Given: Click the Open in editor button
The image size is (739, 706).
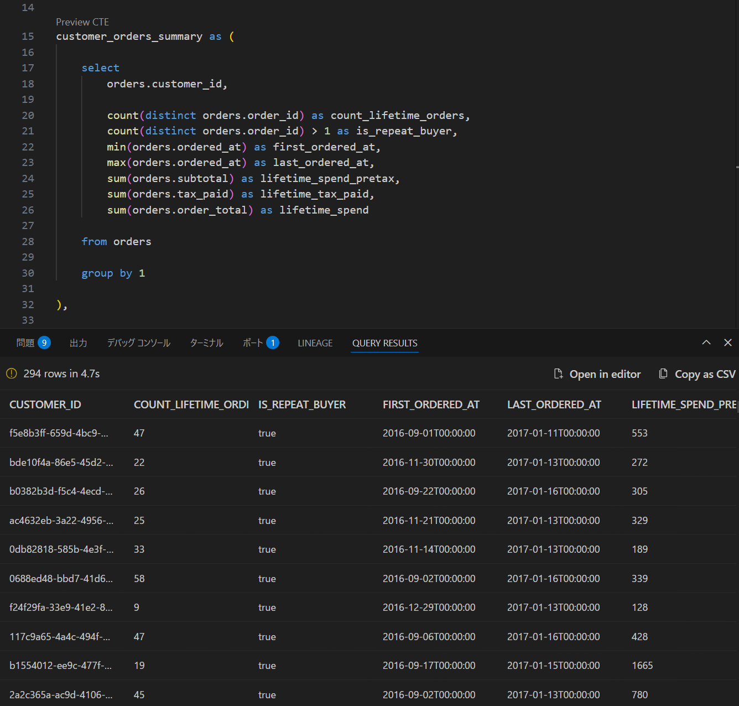Looking at the screenshot, I should coord(597,374).
